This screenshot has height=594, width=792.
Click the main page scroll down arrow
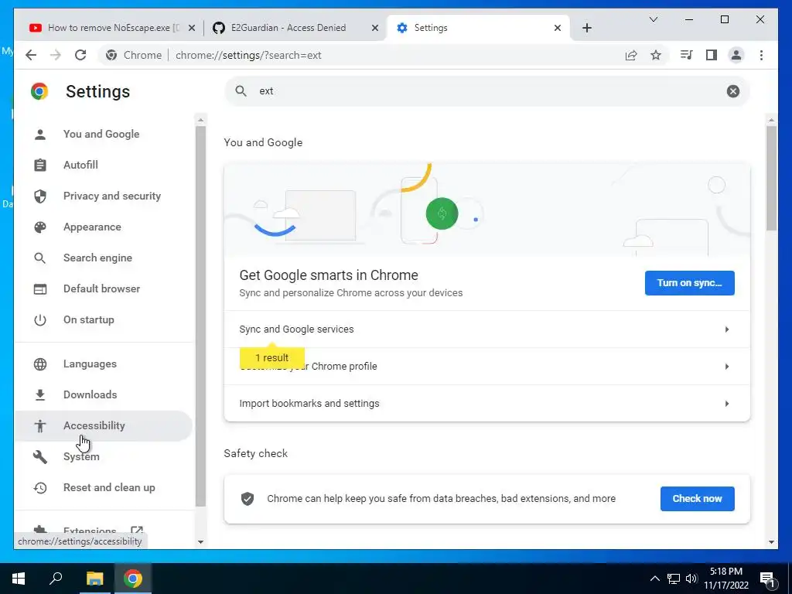pos(771,542)
